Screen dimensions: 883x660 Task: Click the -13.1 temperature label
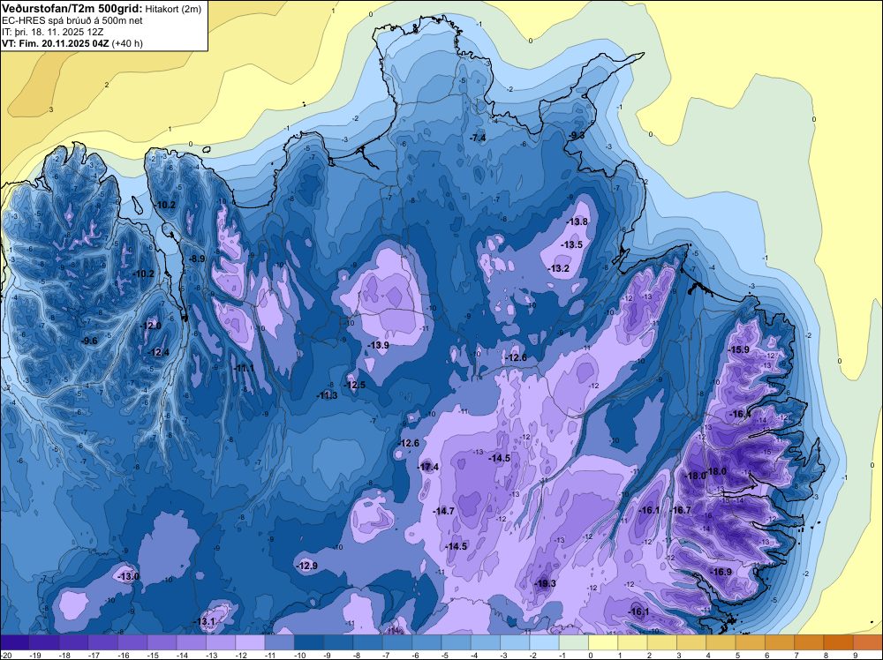pyautogui.click(x=204, y=622)
